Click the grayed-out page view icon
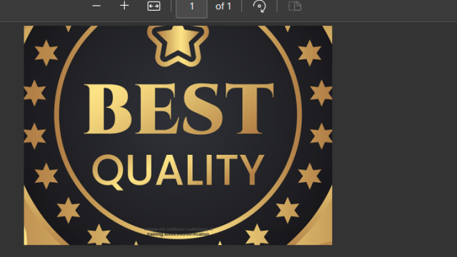Screen dimensions: 457x257 click(295, 6)
